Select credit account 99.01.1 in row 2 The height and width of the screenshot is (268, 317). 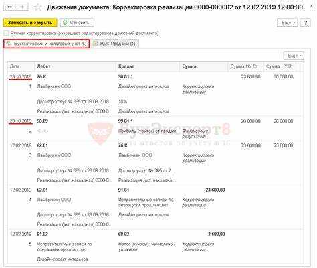126,121
